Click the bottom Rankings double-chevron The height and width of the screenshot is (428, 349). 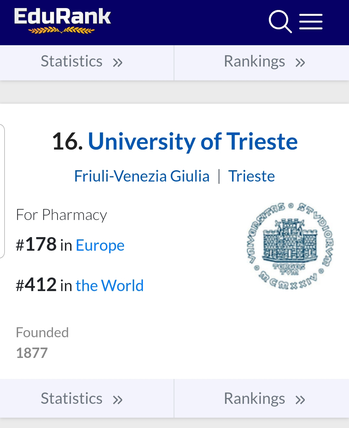tap(300, 400)
